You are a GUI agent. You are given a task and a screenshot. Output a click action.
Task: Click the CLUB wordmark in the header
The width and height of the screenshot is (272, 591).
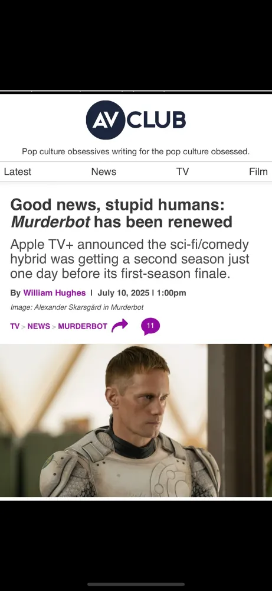click(x=156, y=120)
